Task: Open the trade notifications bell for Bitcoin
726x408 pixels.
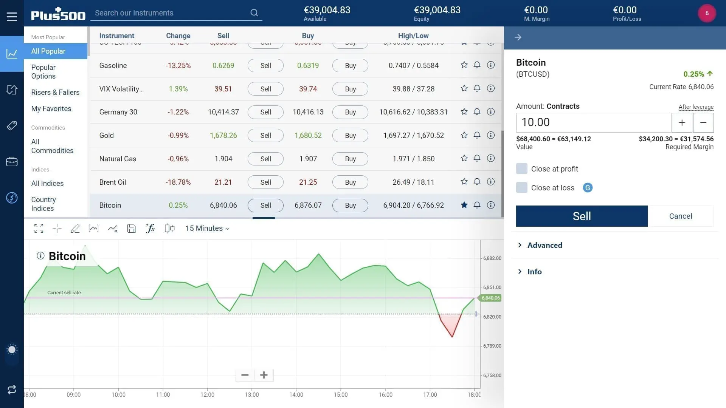Action: 477,205
